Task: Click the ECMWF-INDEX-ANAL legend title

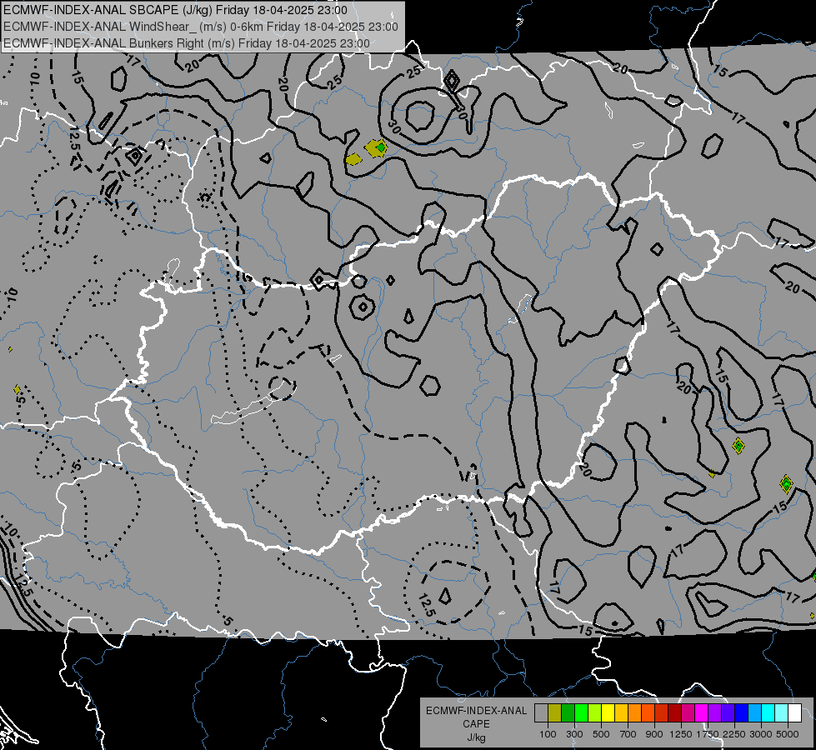Action: click(477, 711)
